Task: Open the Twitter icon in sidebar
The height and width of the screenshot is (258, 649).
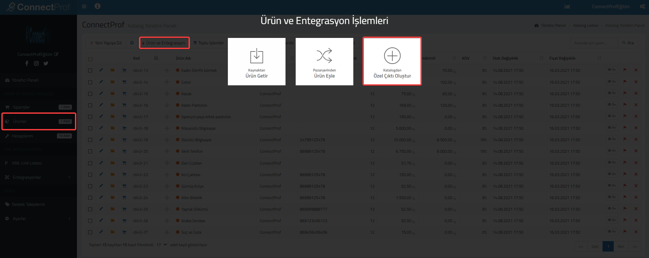Action: pos(46,63)
